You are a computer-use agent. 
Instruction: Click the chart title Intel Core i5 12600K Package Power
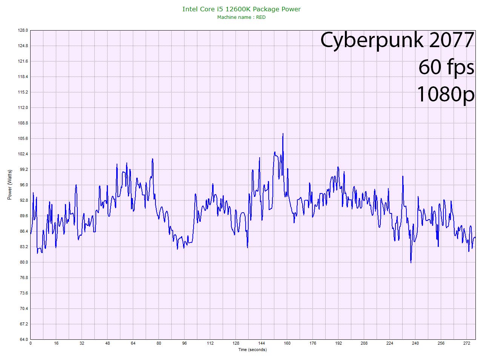241,9
